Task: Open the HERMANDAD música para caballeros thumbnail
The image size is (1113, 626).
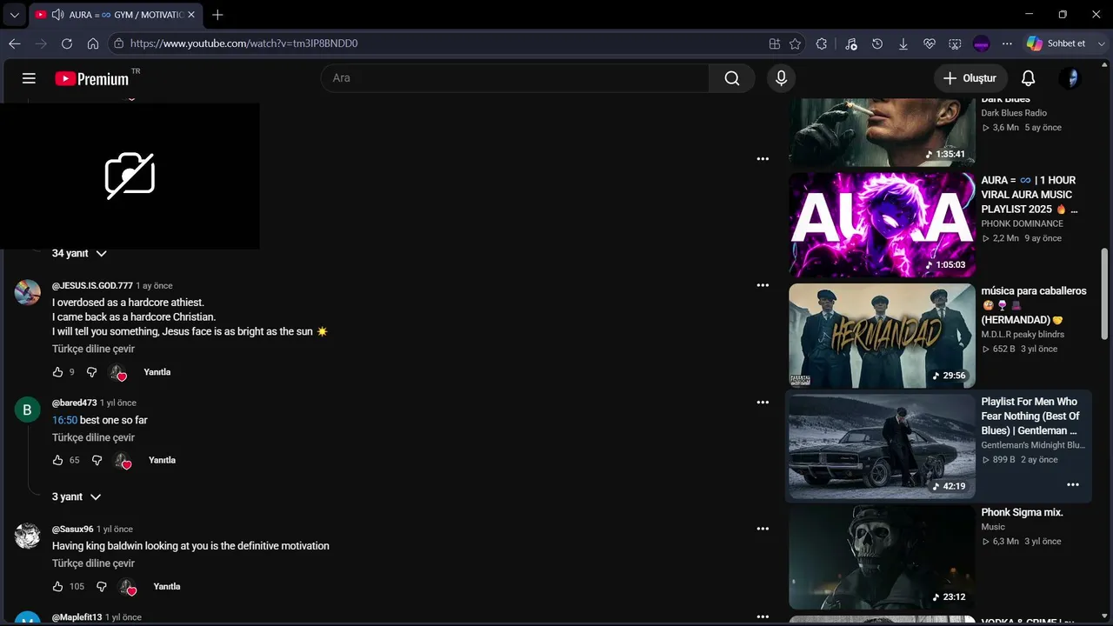Action: pos(882,336)
